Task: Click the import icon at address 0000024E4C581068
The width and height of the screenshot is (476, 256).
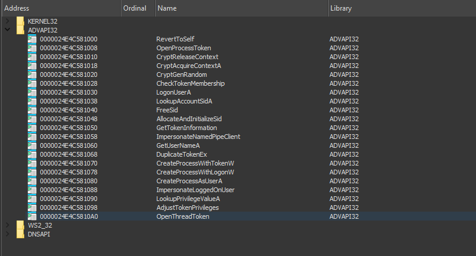Action: 32,154
